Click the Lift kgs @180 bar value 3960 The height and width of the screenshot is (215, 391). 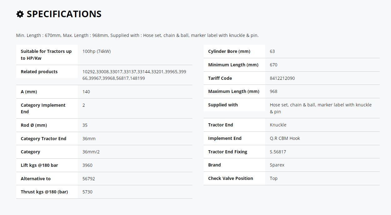87,165
